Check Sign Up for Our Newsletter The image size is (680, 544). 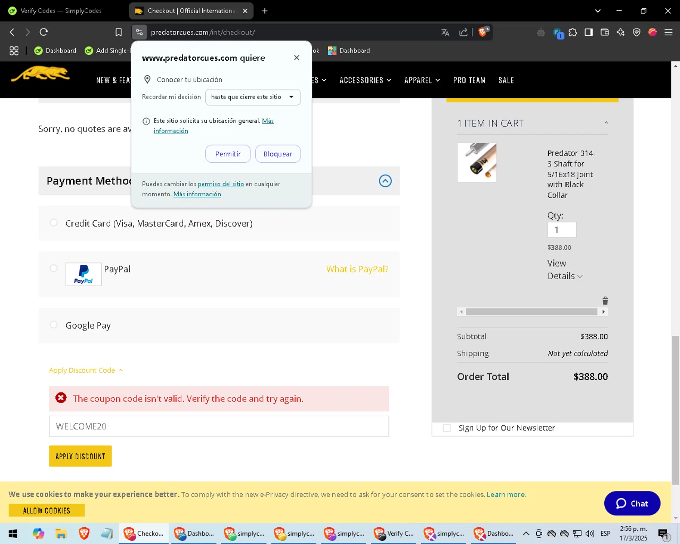(x=447, y=428)
